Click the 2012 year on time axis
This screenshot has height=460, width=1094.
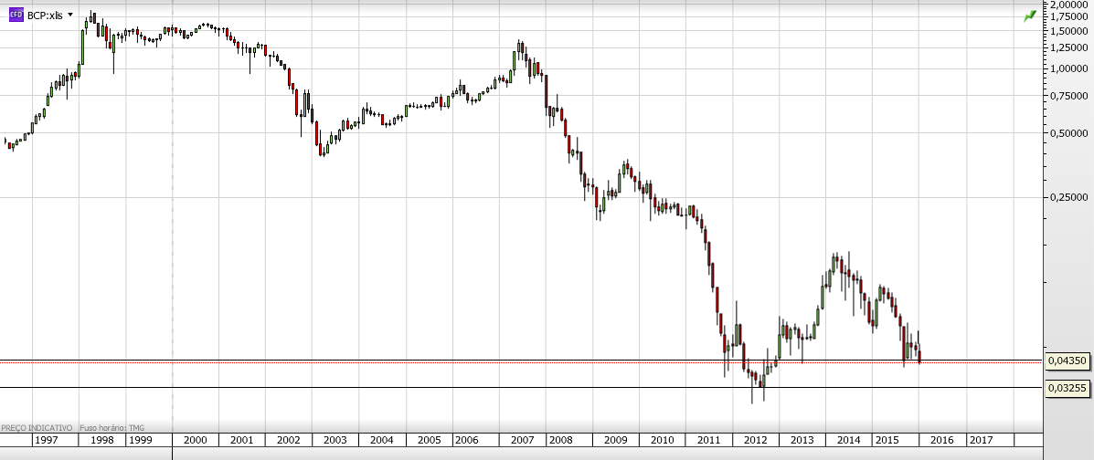[x=756, y=441]
